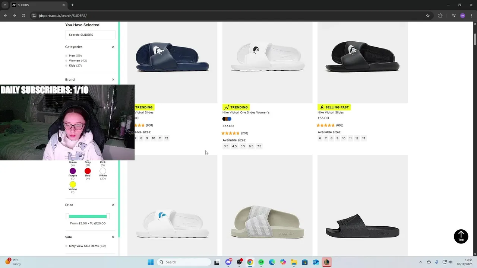This screenshot has height=268, width=477.
Task: Open the black Adidas slide image
Action: [362, 205]
